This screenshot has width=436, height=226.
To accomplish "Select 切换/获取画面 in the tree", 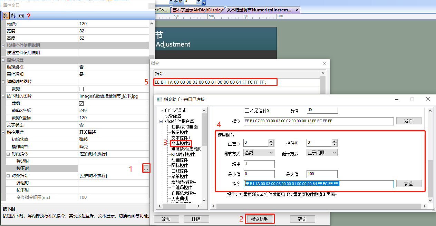I will click(x=185, y=127).
